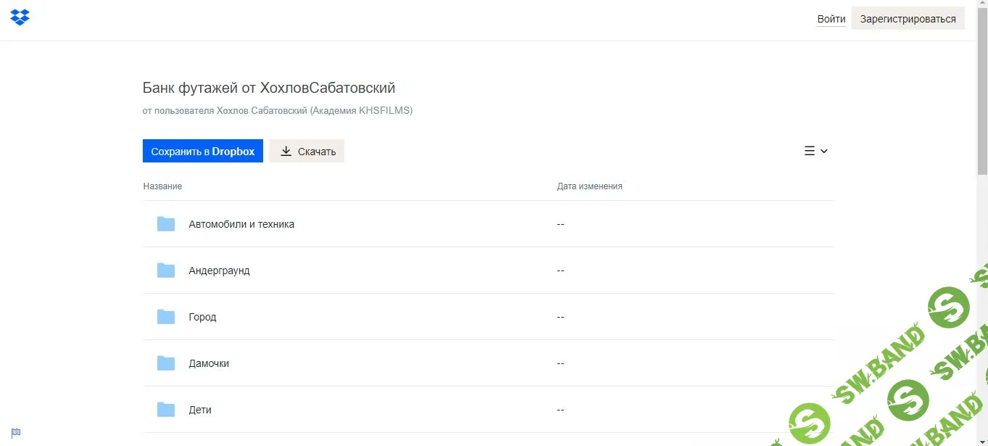This screenshot has height=446, width=988.
Task: Click the flag icon at bottom left
Action: point(16,433)
